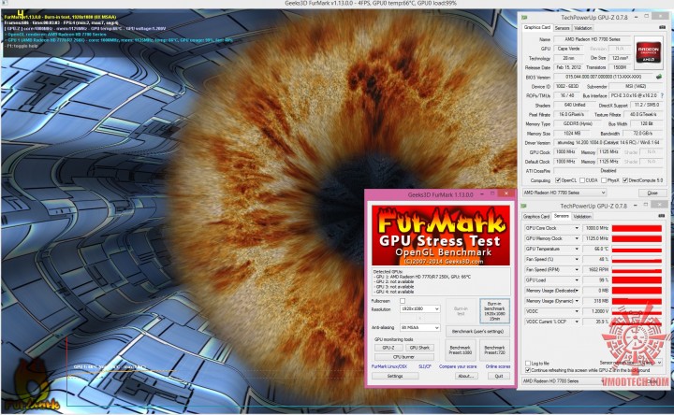Open the Memory Usage (Dynamic) sensor dropdown

point(577,301)
